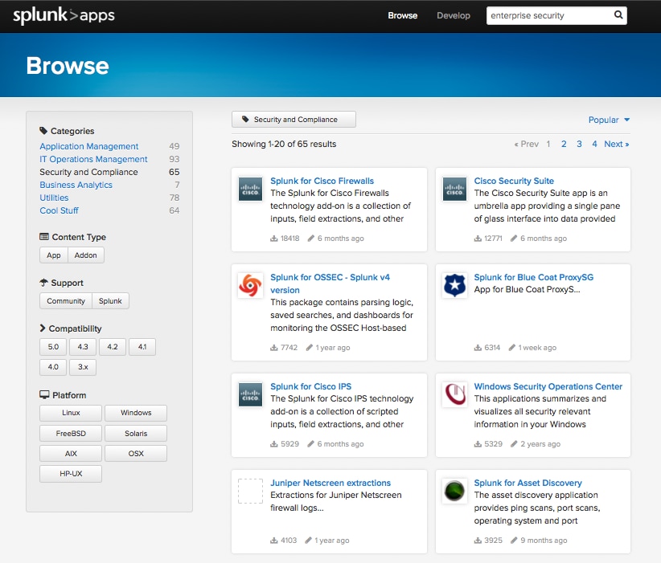
Task: Click the Windows Security Operations Center icon
Action: 454,394
